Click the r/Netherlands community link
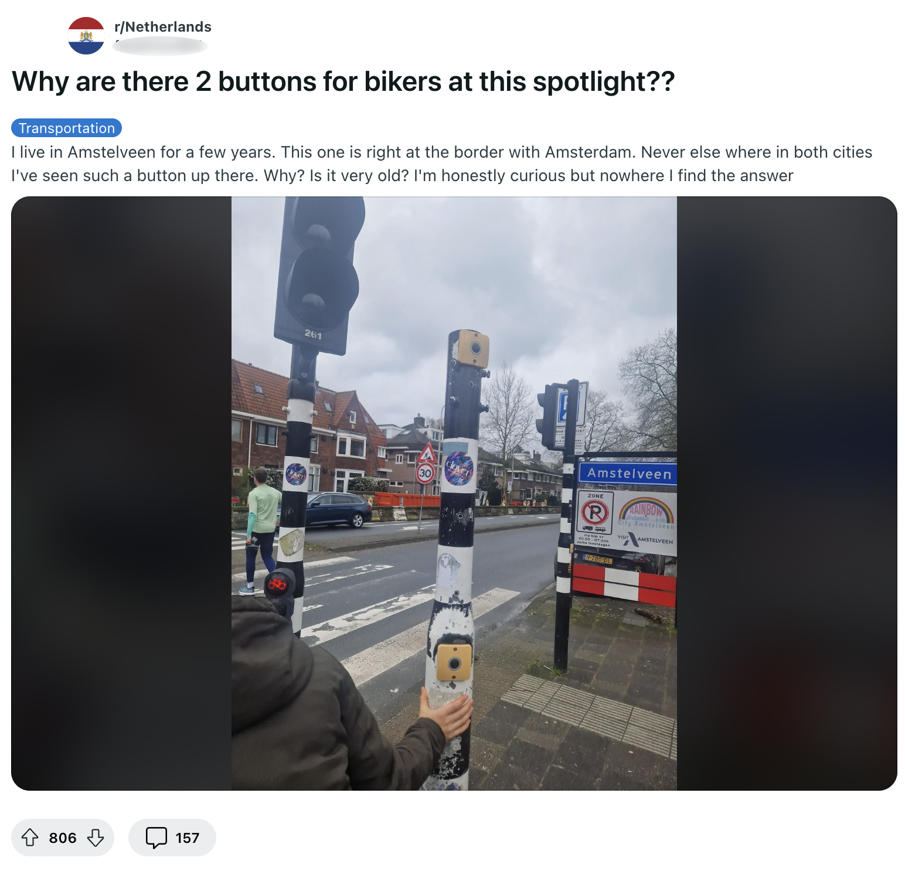Viewport: 905px width, 871px height. [163, 27]
